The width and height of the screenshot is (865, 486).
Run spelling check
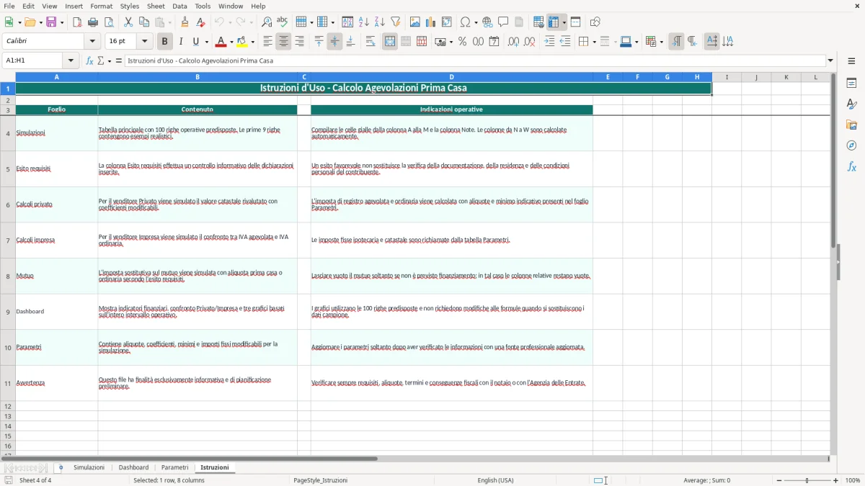click(x=283, y=22)
